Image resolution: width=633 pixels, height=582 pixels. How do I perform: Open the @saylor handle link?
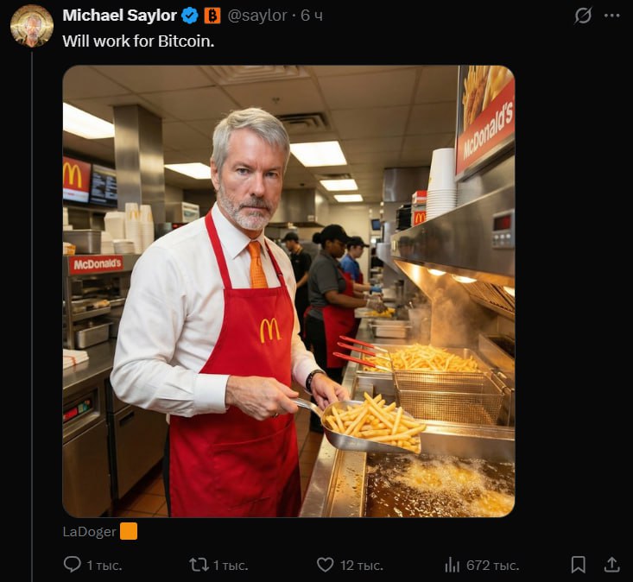257,16
